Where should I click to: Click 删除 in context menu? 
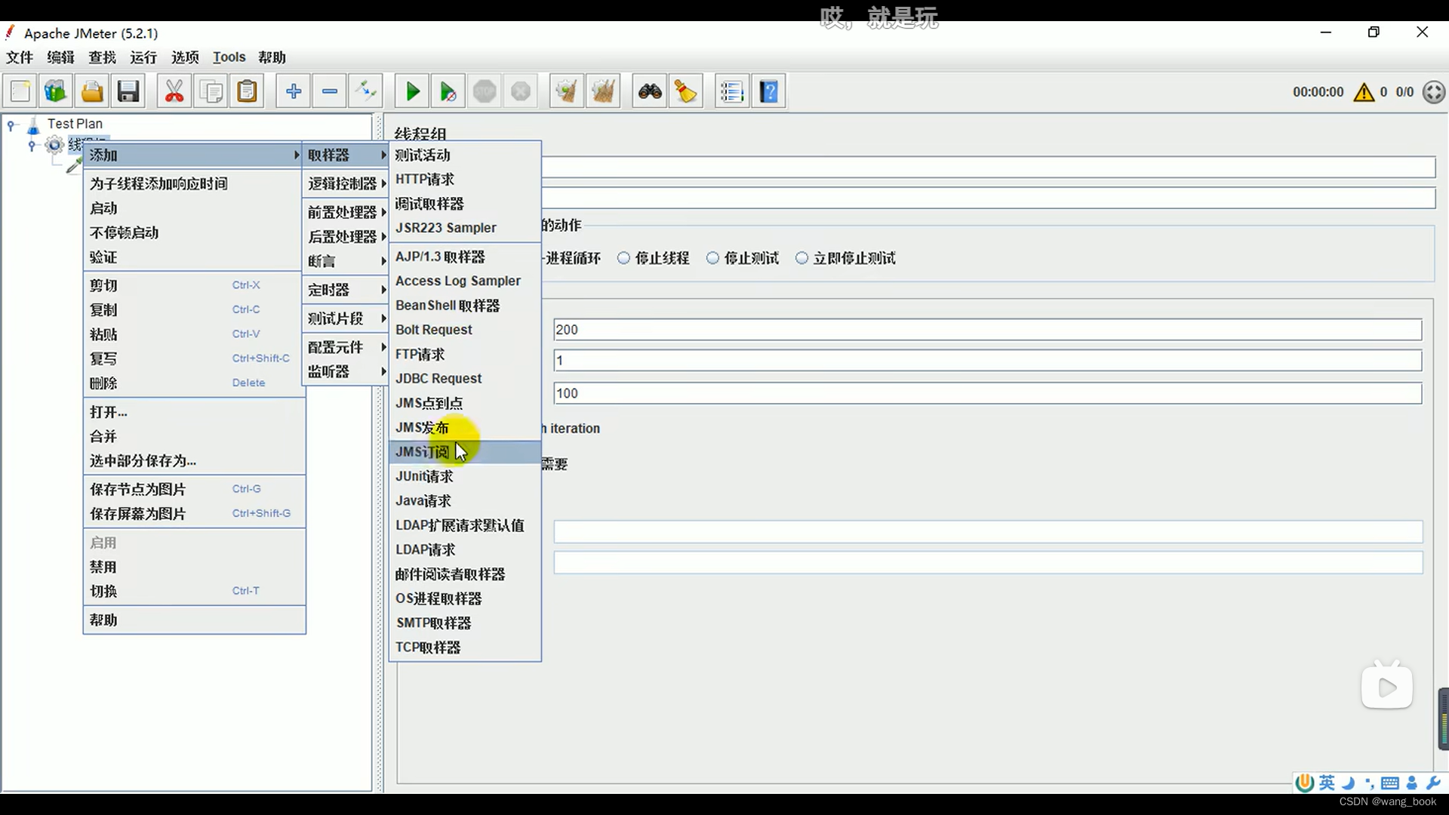(192, 383)
